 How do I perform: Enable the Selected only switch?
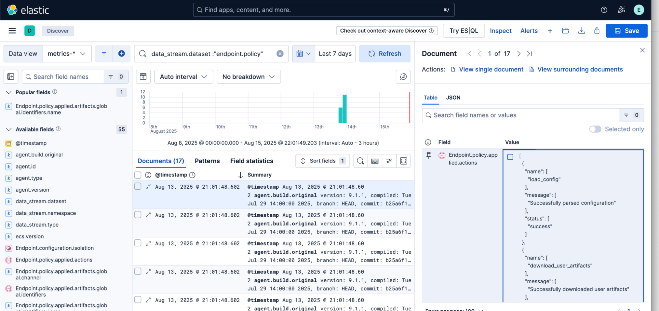tap(595, 129)
